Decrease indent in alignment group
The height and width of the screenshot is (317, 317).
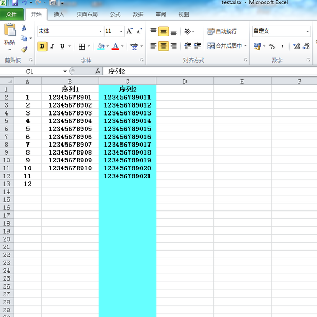(x=188, y=46)
